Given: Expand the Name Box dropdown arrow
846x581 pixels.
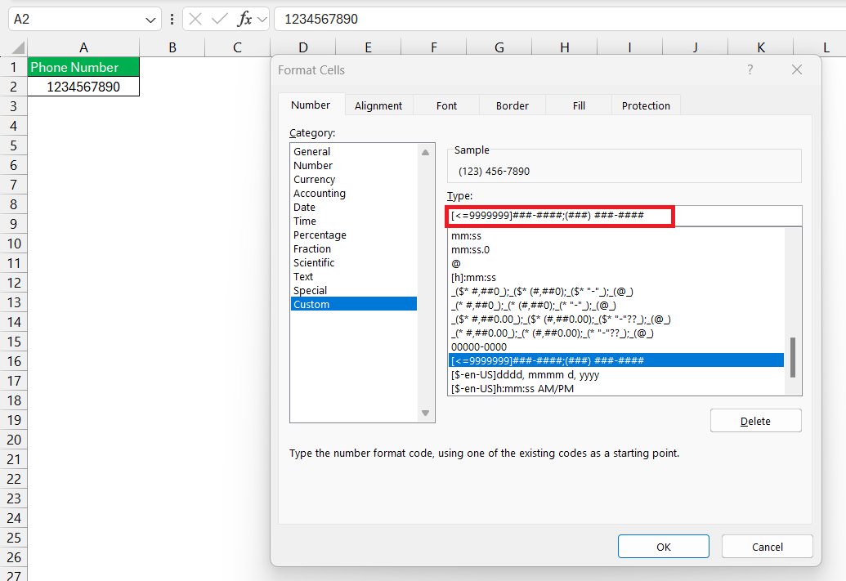Looking at the screenshot, I should pos(150,20).
